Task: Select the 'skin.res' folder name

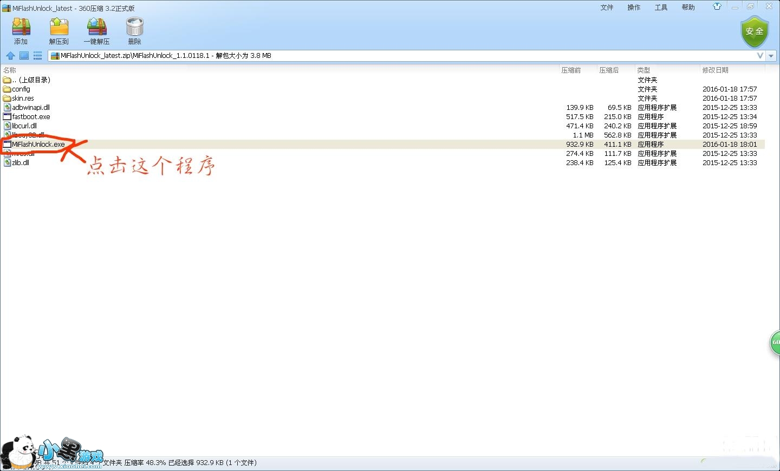Action: (x=23, y=99)
